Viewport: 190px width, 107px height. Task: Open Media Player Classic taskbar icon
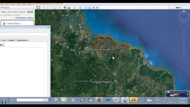(91, 100)
